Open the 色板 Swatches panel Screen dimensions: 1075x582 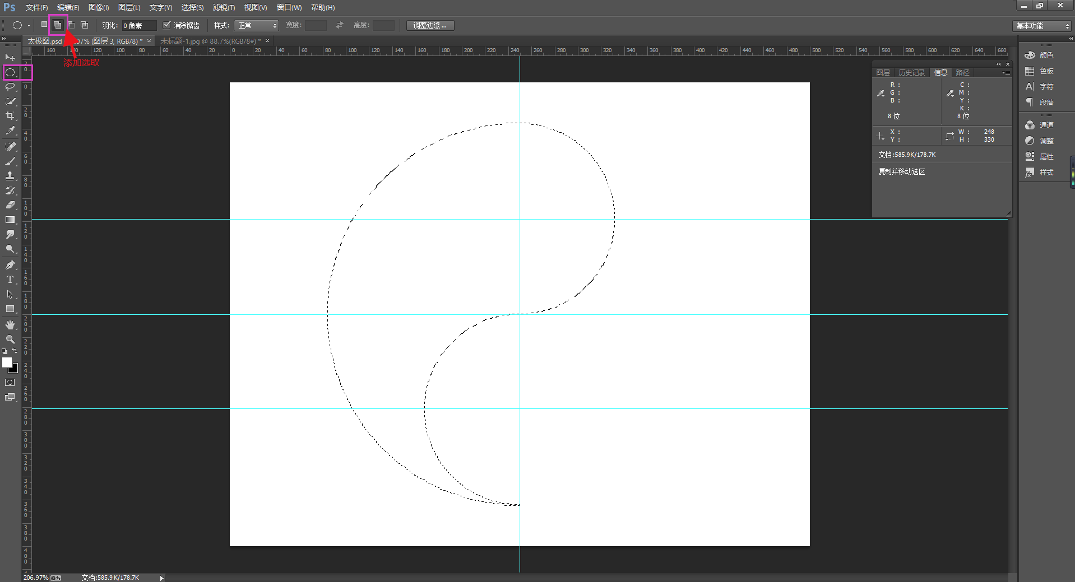tap(1040, 71)
